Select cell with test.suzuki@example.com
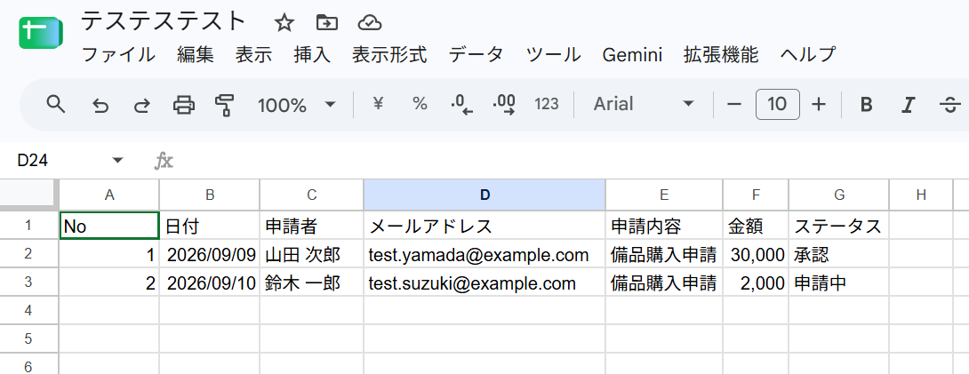969x374 pixels. click(484, 282)
